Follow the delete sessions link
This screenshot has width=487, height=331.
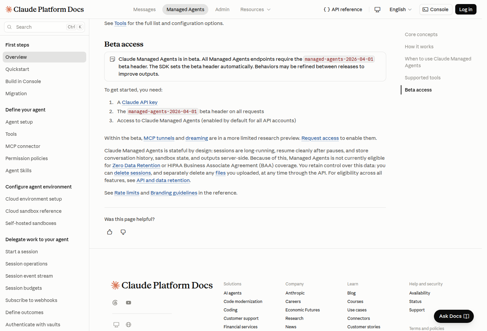point(133,173)
